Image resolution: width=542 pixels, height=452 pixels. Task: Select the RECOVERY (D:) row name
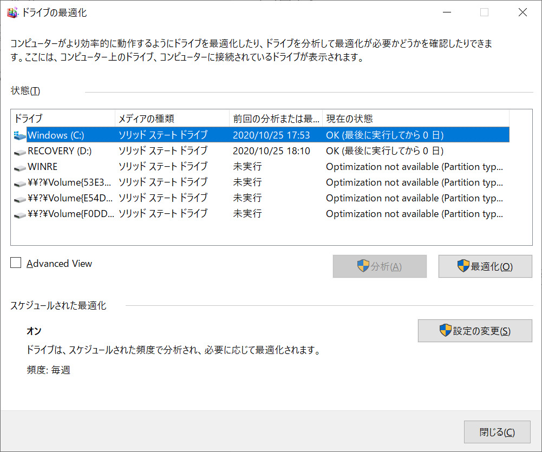tap(60, 151)
